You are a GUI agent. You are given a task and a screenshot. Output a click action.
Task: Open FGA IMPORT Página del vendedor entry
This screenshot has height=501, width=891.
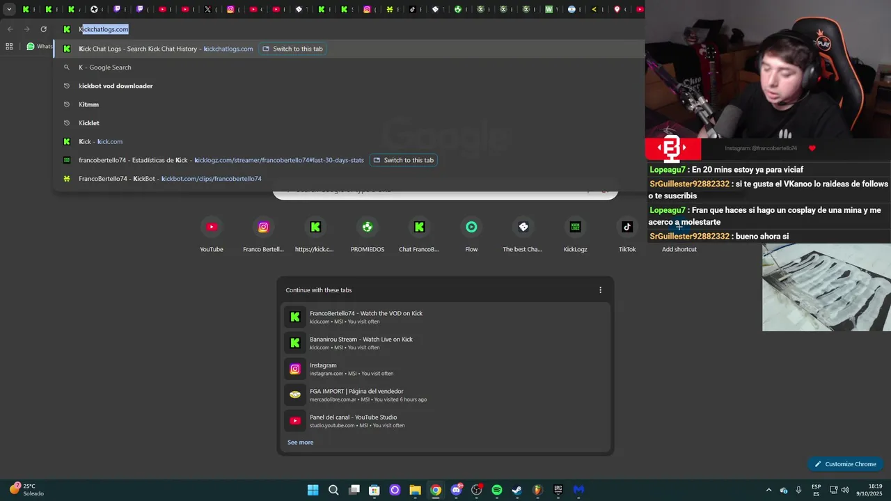[445, 395]
